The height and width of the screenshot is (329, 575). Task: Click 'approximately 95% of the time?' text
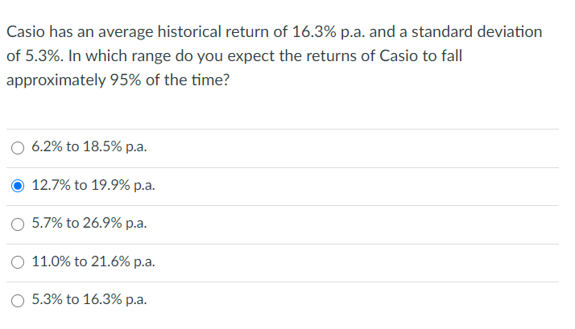click(118, 82)
